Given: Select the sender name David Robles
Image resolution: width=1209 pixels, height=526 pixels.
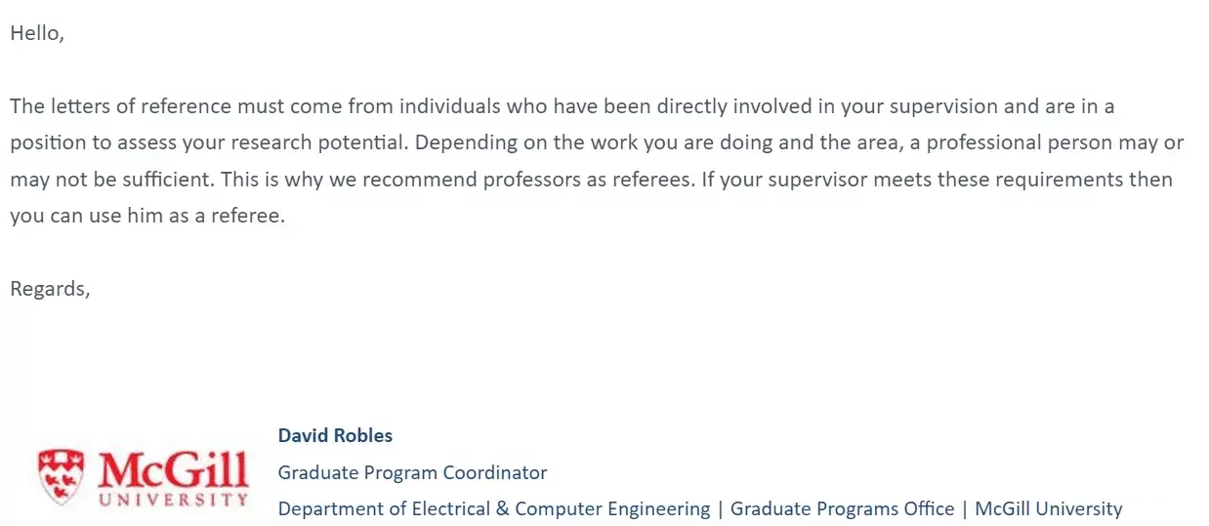Looking at the screenshot, I should (335, 435).
